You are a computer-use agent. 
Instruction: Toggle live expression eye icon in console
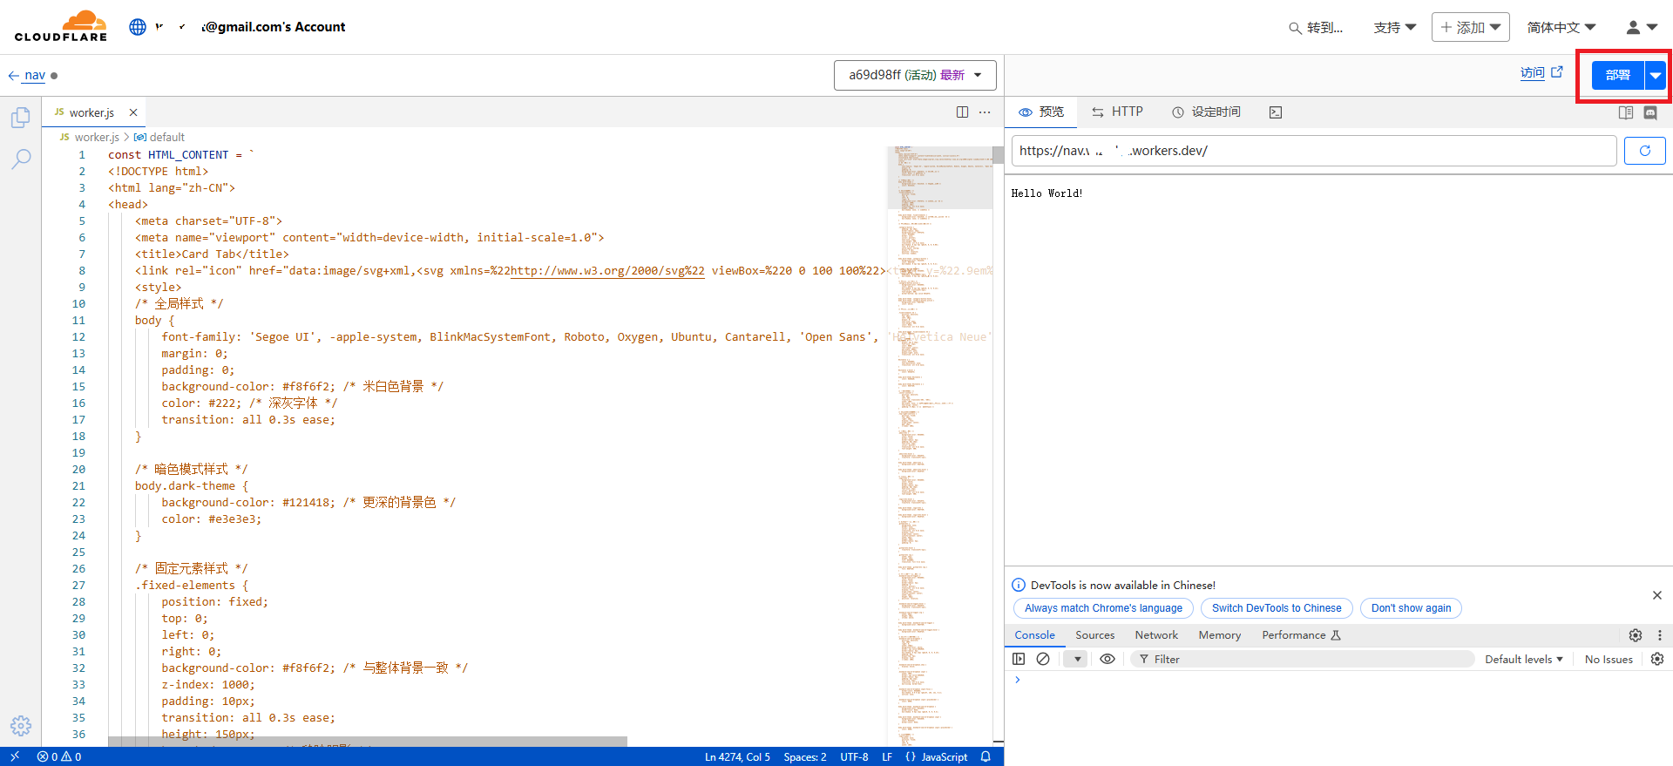point(1107,659)
